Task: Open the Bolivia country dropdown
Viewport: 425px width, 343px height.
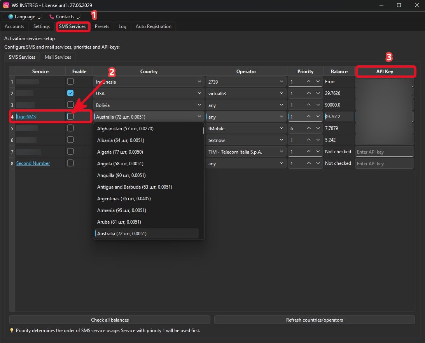Action: pos(149,105)
